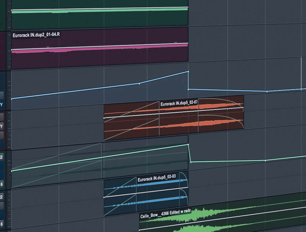Select the Cello_Bow__4266 Edited w neilr clip label

166,214
